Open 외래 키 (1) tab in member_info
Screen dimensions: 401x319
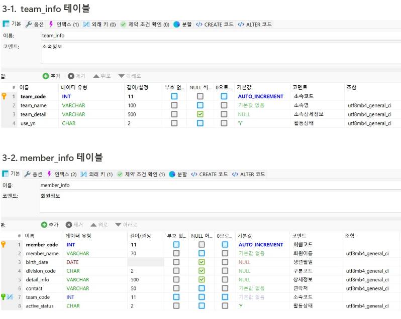pyautogui.click(x=96, y=174)
